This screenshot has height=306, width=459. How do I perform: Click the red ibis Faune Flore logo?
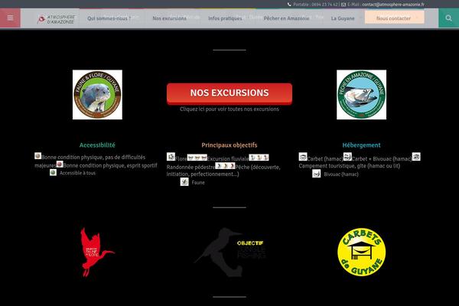click(97, 252)
